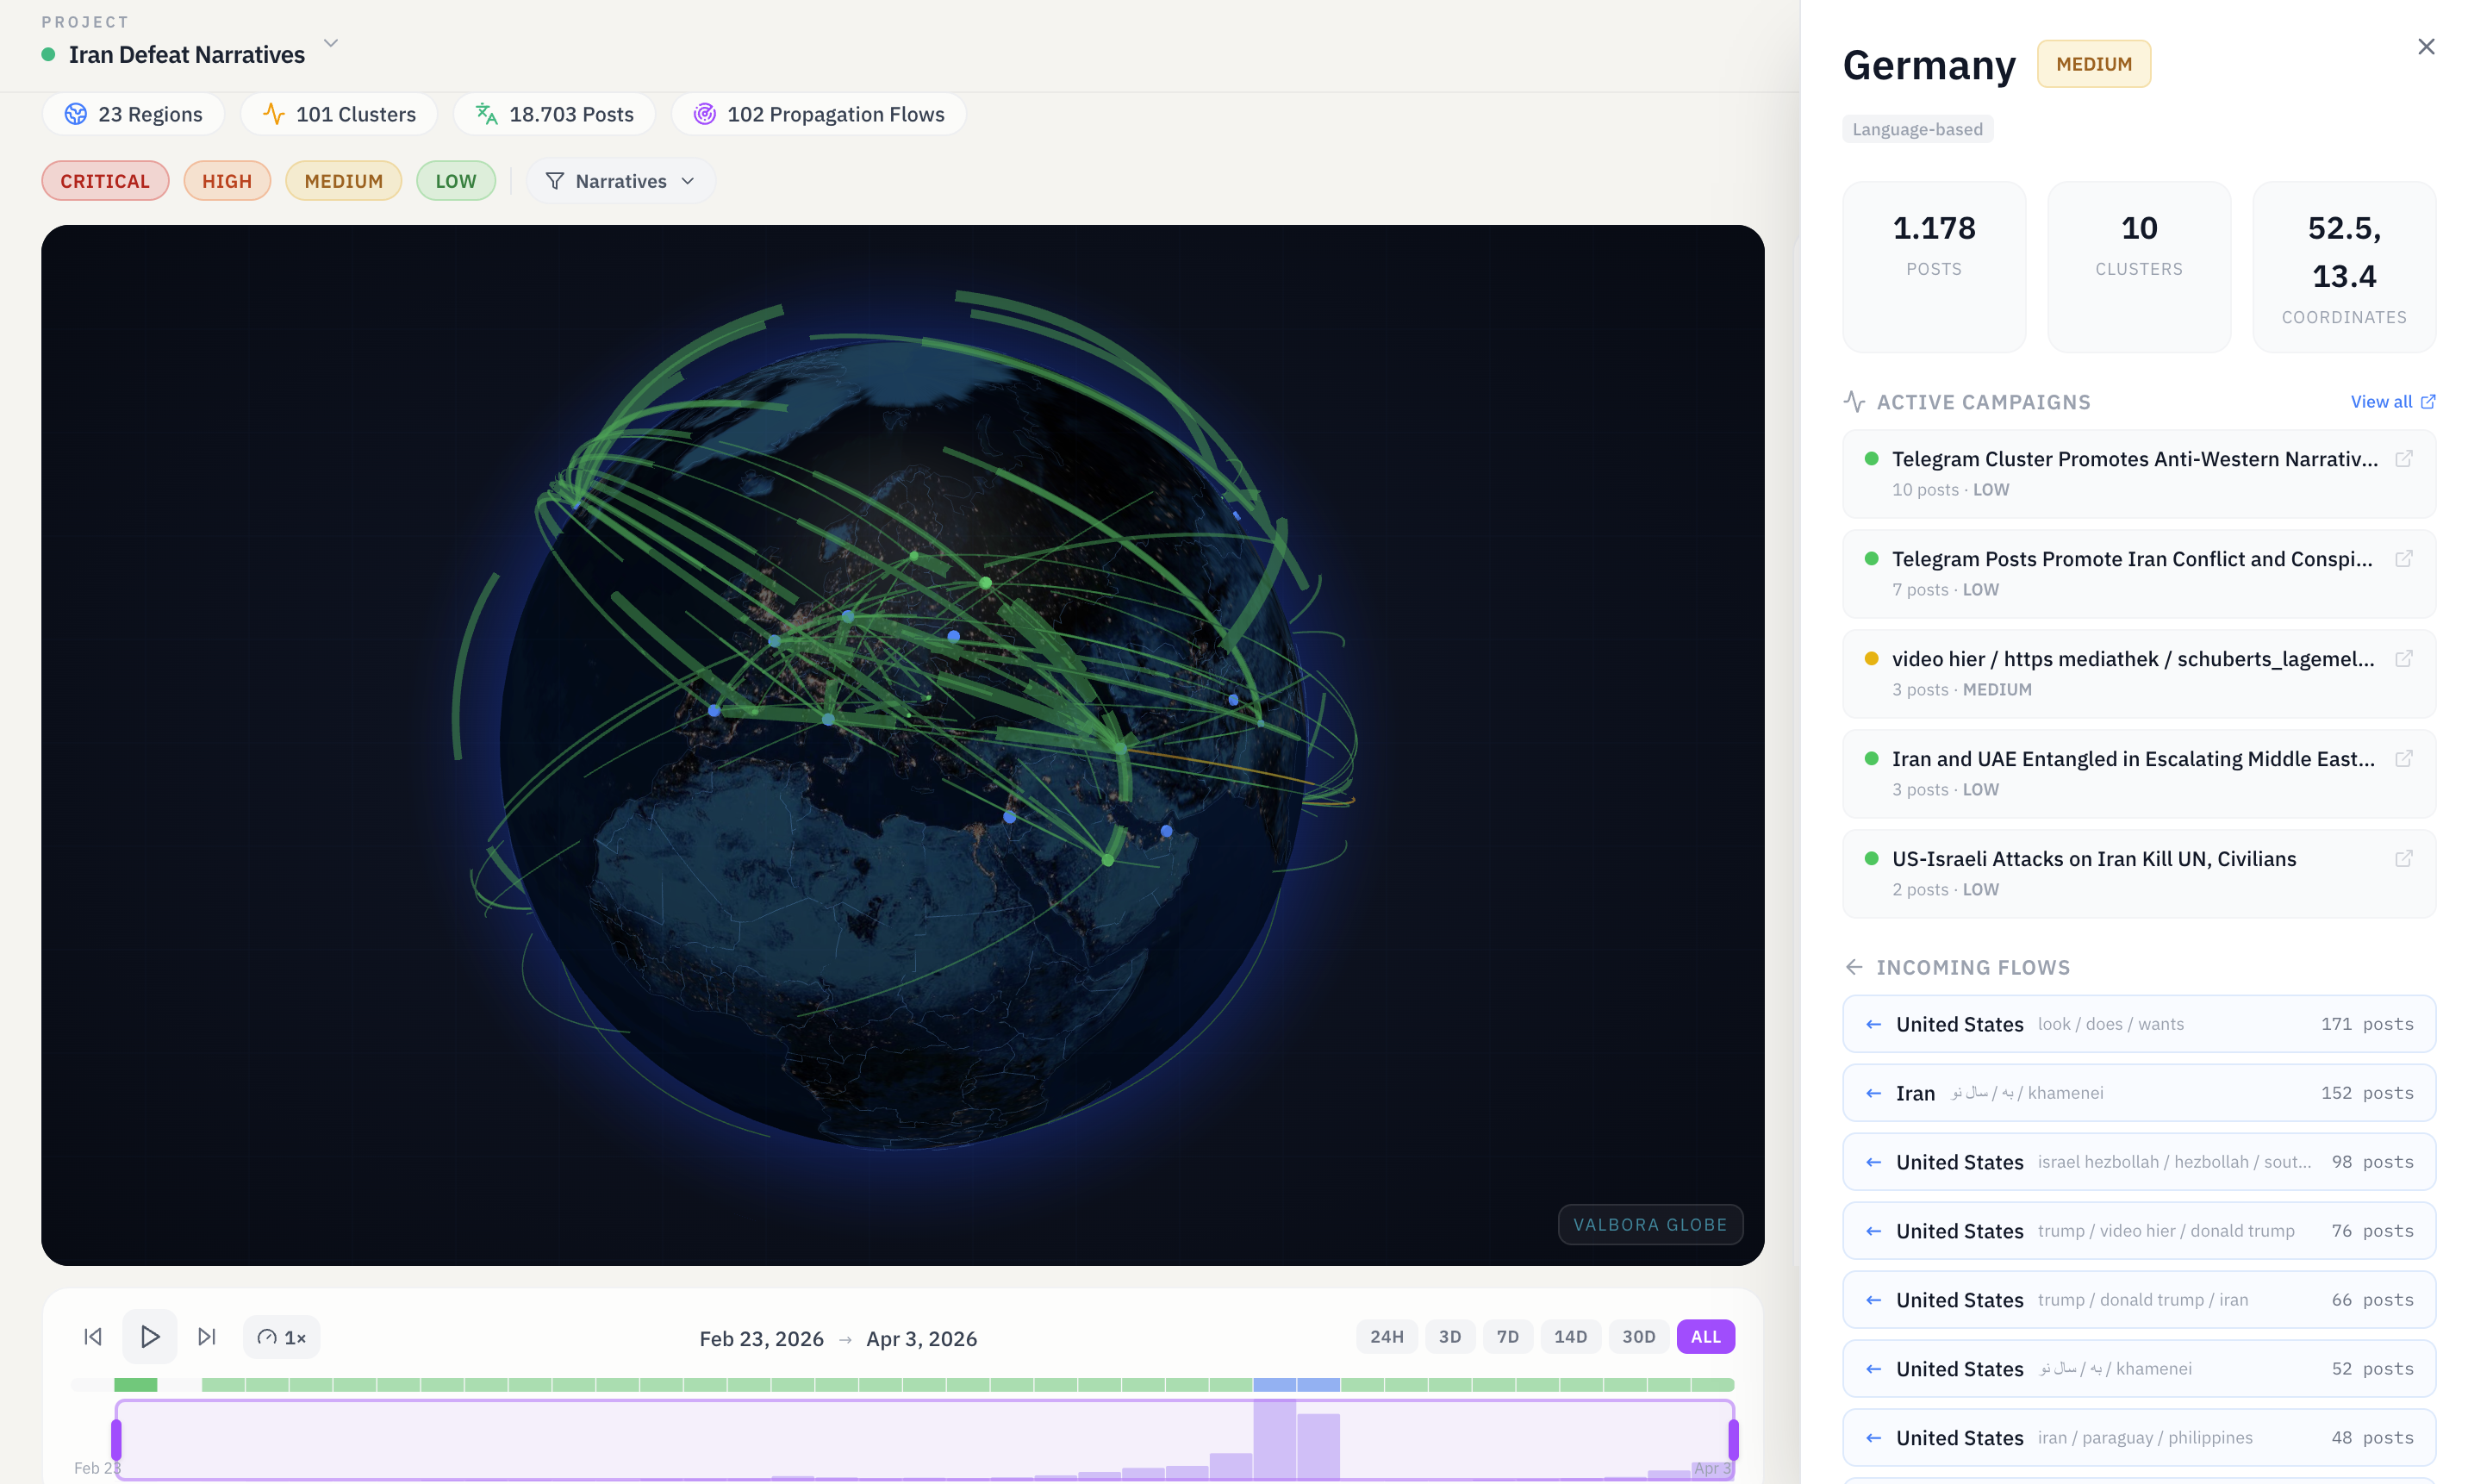Viewport: 2468px width, 1484px height.
Task: Toggle the HIGH severity filter
Action: pyautogui.click(x=227, y=181)
